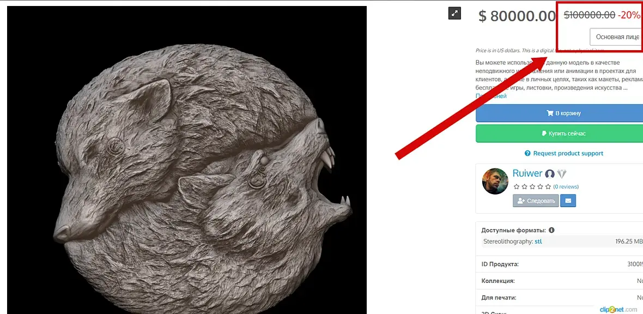Open the Основная лицензия license dropdown
This screenshot has height=314, width=643.
click(616, 37)
